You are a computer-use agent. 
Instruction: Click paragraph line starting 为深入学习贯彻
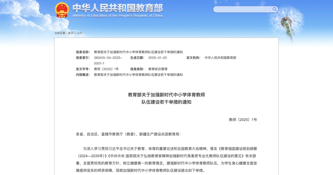[170, 149]
